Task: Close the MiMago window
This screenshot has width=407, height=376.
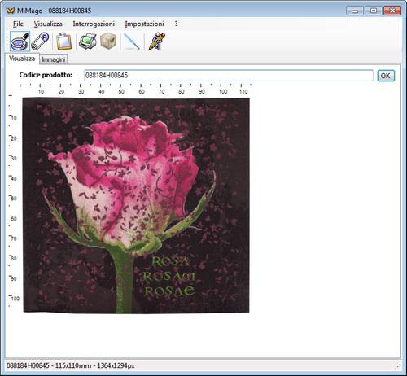Action: coord(392,11)
